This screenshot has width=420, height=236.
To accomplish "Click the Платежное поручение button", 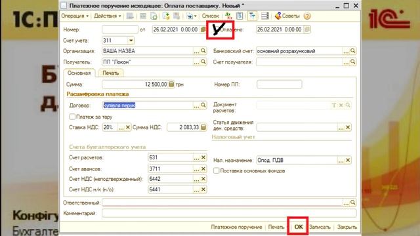I will point(236,227).
